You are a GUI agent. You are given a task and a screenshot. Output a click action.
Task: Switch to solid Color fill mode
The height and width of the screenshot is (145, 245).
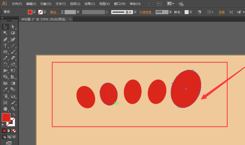5,131
